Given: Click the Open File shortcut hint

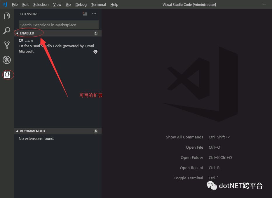Looking at the screenshot, I should 203,147.
